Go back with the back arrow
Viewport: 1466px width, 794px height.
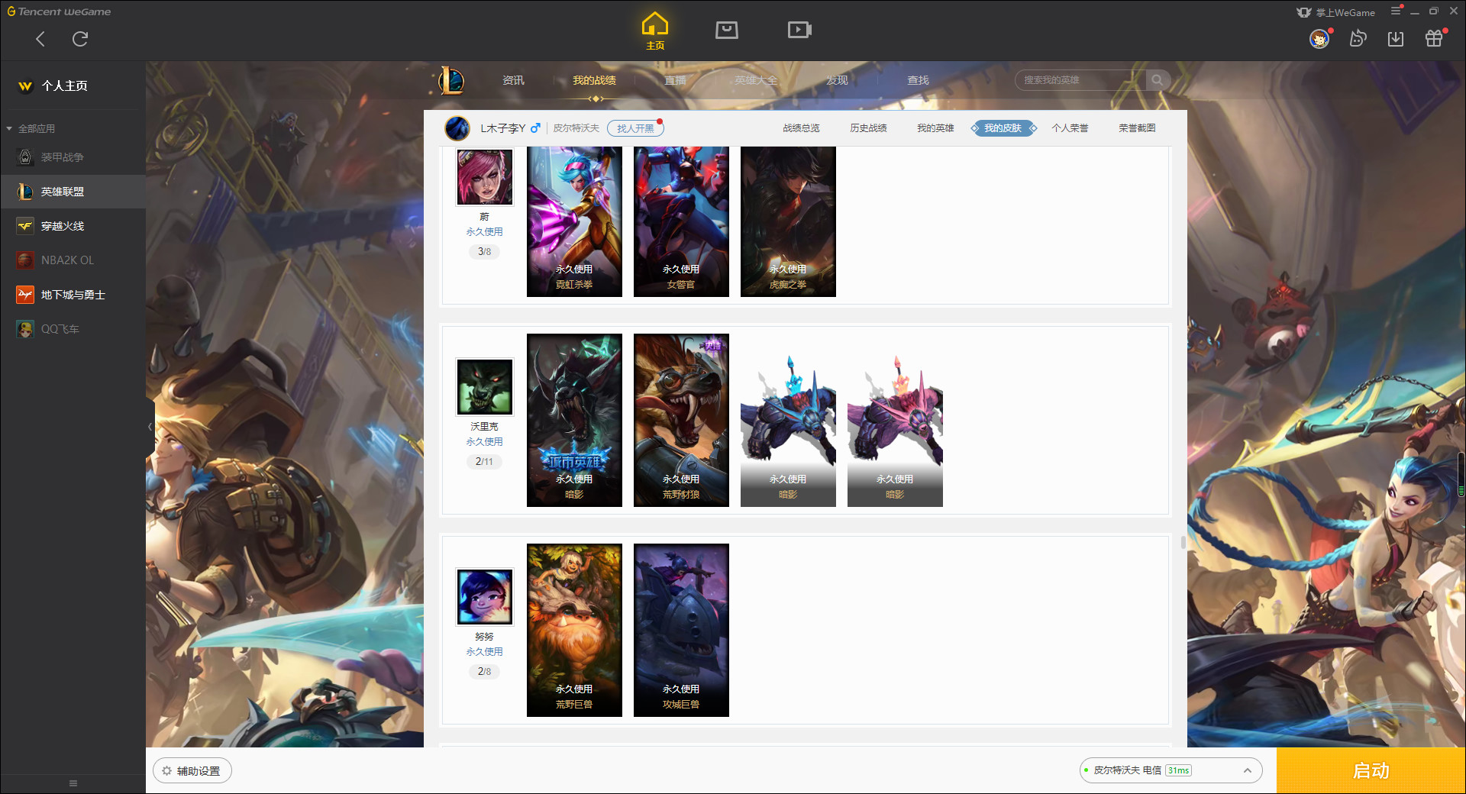(40, 39)
